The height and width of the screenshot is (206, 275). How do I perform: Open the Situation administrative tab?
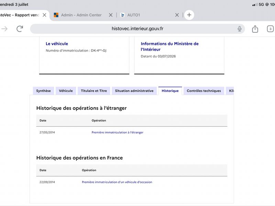134,91
